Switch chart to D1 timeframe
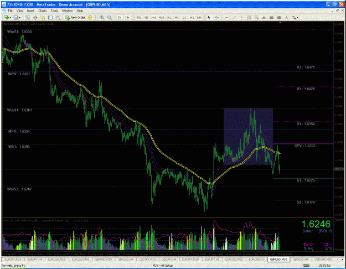Viewport: 346px width, 269px height. click(184, 17)
